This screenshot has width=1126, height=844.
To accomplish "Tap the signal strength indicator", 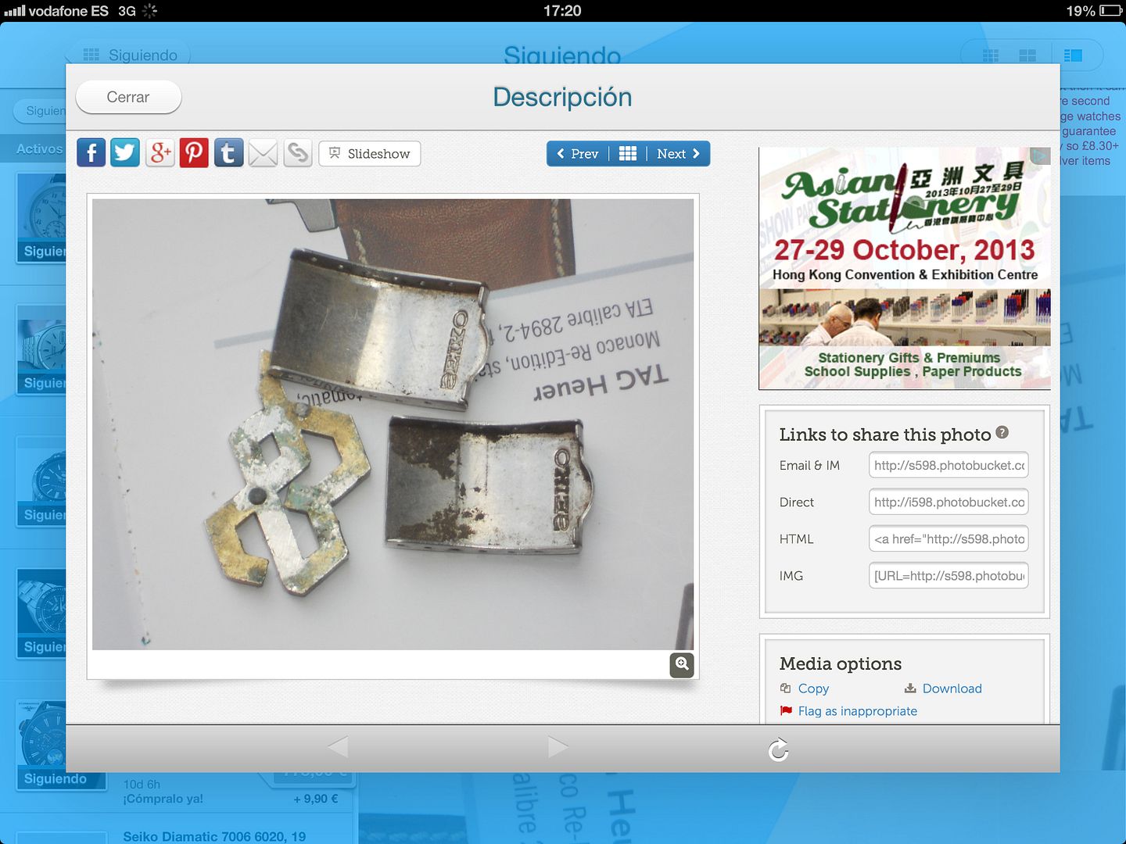I will point(14,11).
